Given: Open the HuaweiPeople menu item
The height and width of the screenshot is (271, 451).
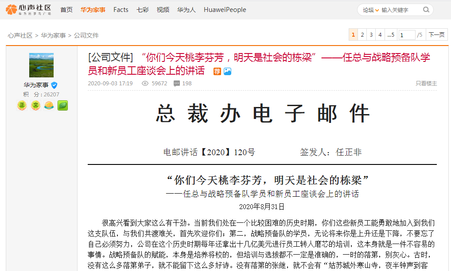Looking at the screenshot, I should [225, 10].
